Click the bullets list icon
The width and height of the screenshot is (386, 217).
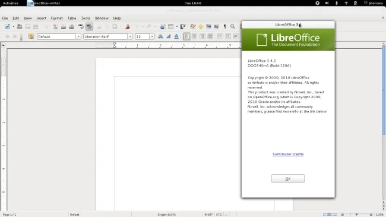tap(228, 36)
